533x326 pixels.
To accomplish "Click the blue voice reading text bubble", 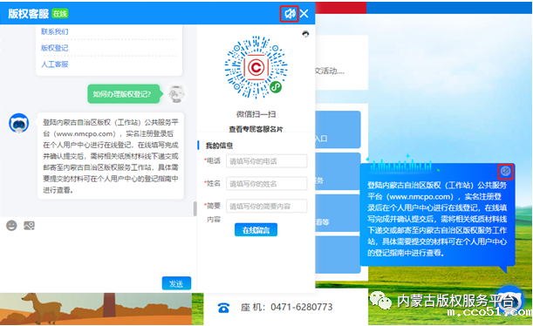I will 438,214.
